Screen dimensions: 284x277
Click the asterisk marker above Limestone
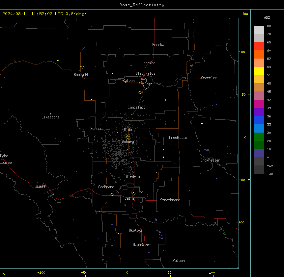click(x=50, y=114)
